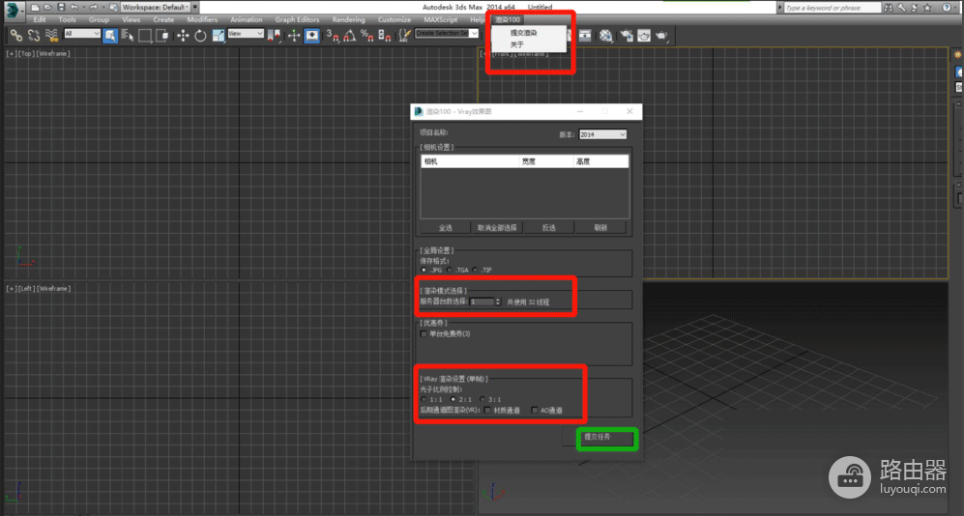Click the [Top] viewport label
Viewport: 964px width, 516px height.
[26, 53]
